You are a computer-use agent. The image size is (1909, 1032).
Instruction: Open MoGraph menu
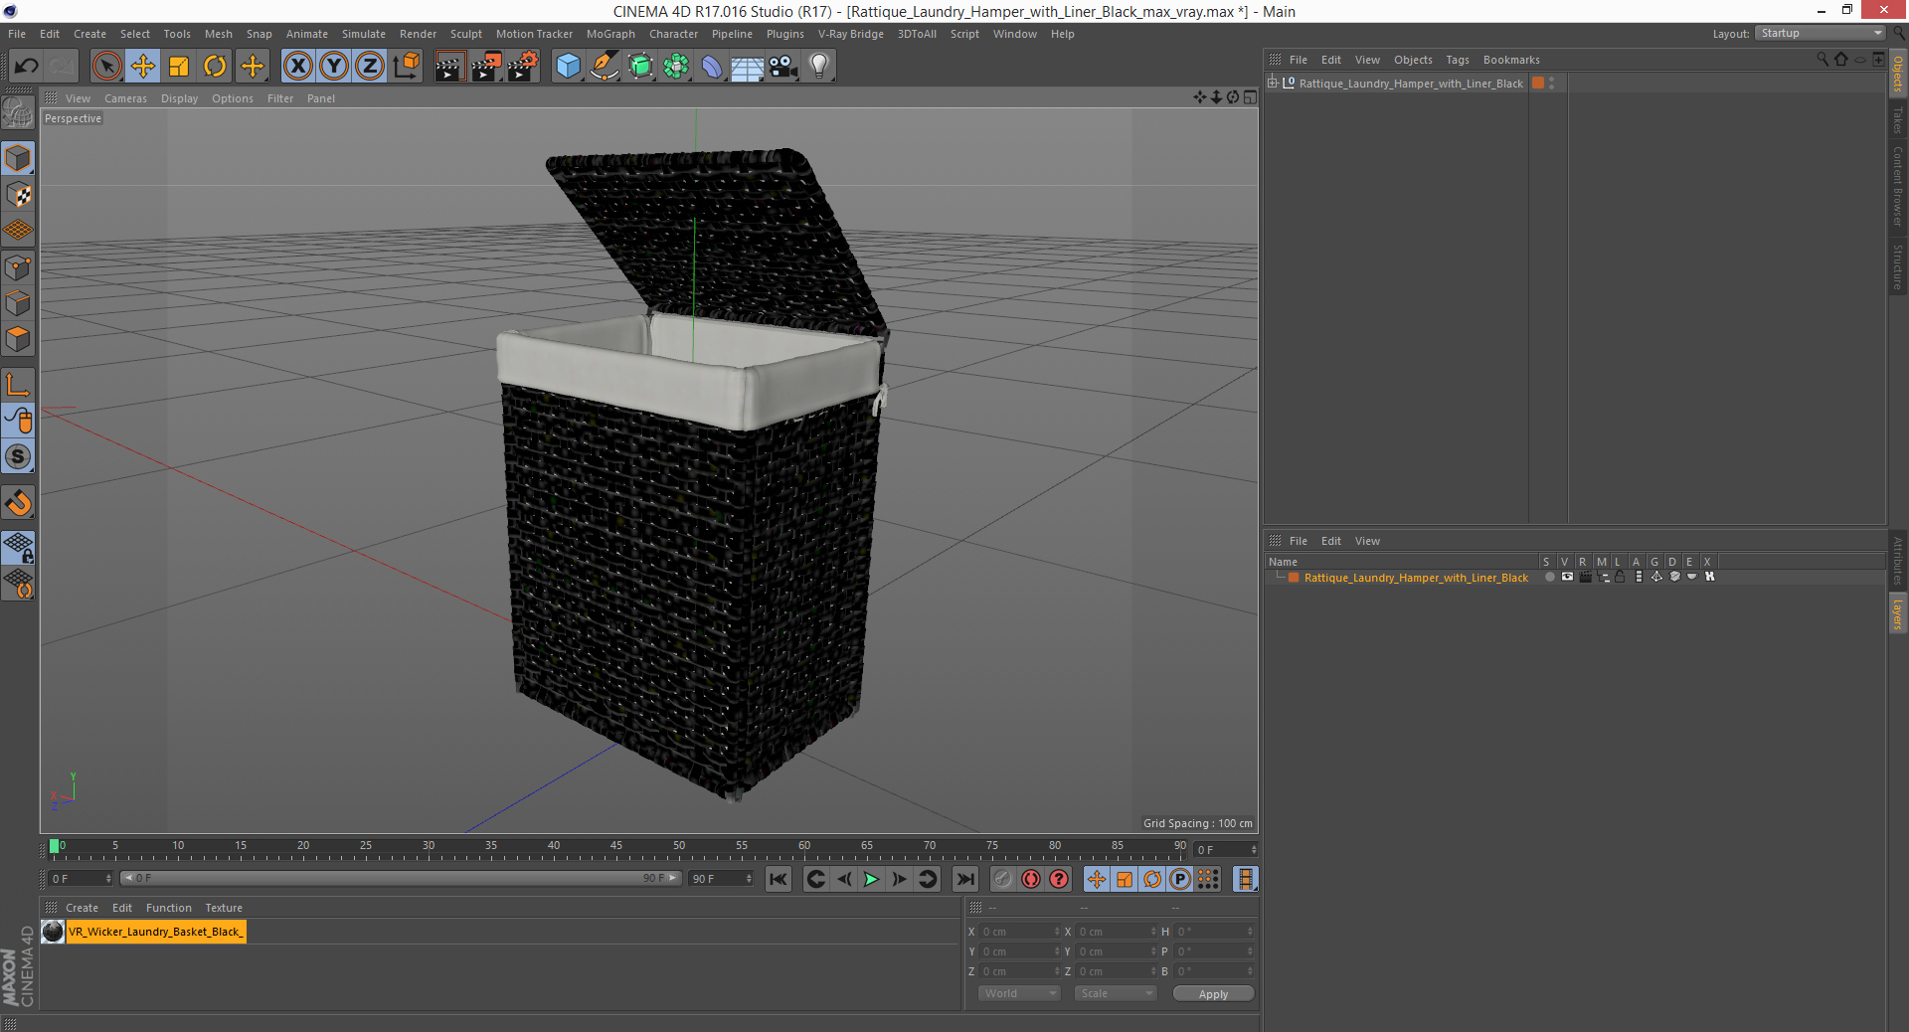pyautogui.click(x=610, y=34)
